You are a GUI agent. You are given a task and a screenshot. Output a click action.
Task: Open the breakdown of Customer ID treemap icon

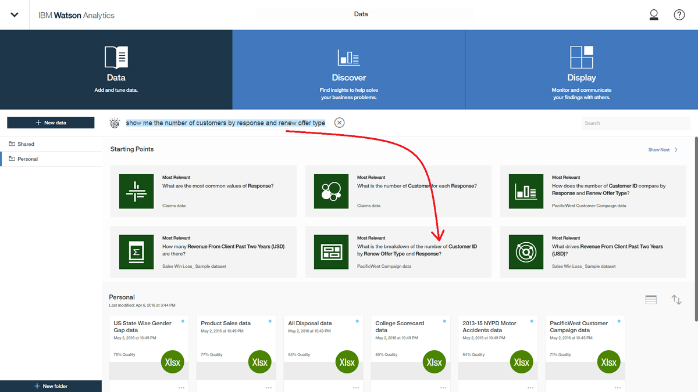331,252
